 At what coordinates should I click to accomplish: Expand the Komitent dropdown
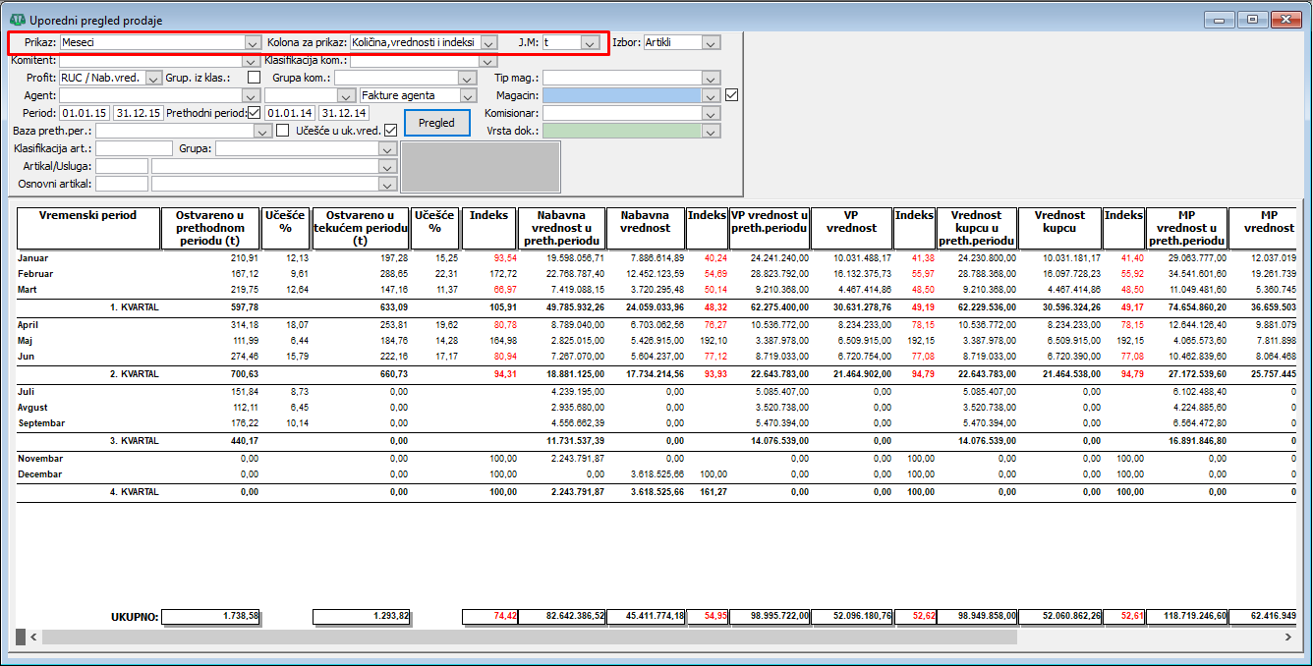tap(250, 61)
